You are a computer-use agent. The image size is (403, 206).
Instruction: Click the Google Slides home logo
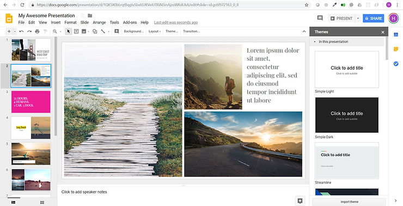[9, 18]
